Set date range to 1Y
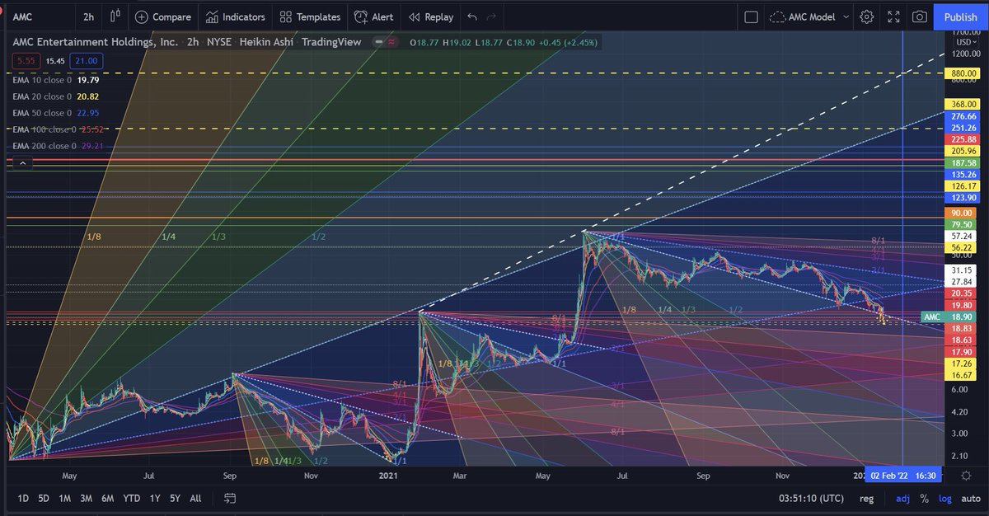Image resolution: width=989 pixels, height=516 pixels. 154,498
